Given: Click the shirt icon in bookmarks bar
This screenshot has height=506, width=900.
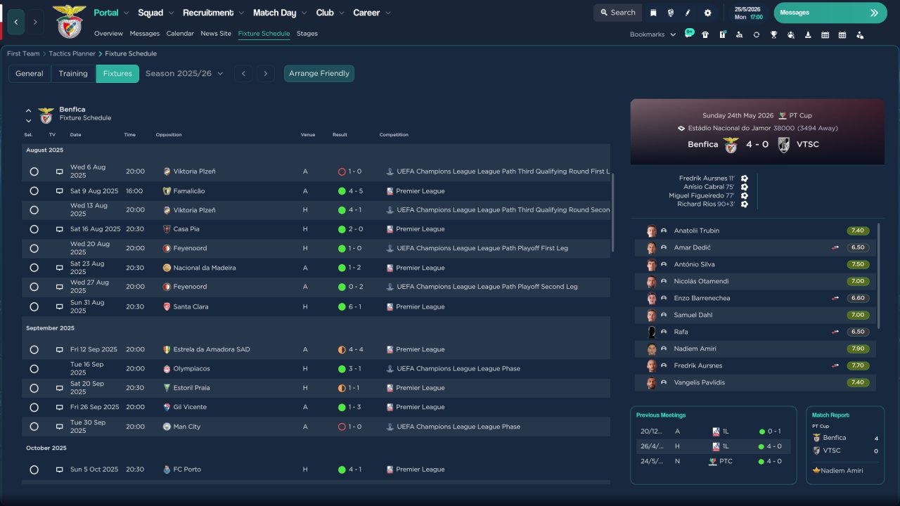Looking at the screenshot, I should [x=705, y=34].
